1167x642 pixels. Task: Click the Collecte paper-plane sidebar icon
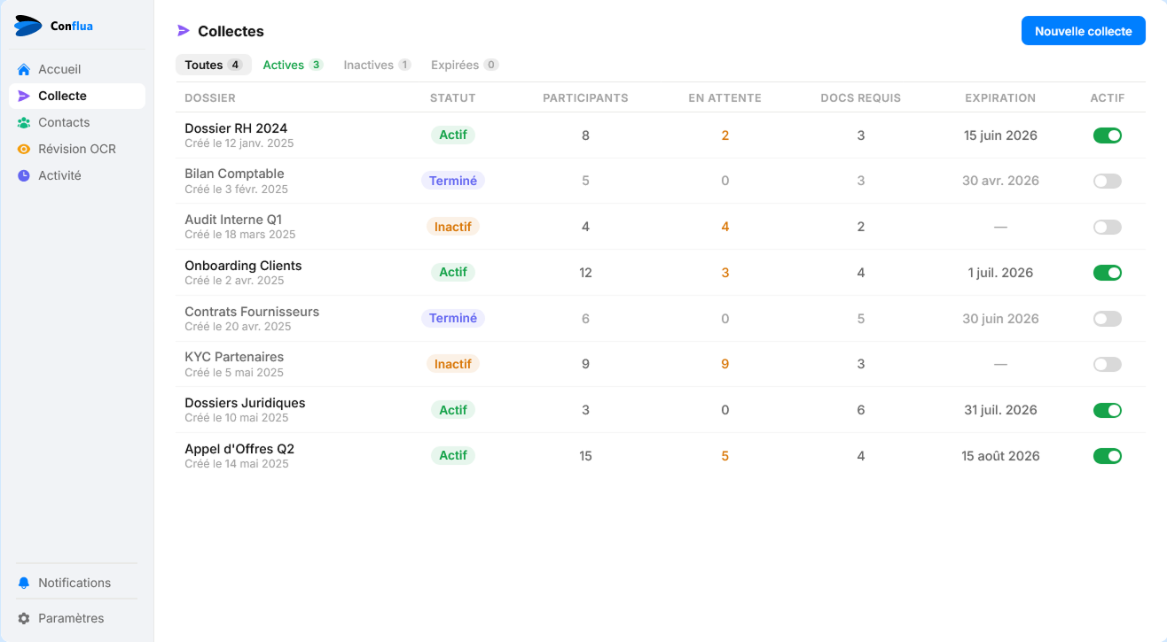[x=24, y=96]
